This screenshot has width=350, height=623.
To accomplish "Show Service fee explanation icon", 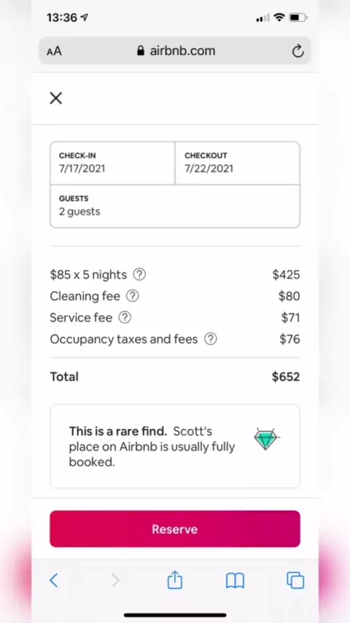I will click(x=125, y=317).
